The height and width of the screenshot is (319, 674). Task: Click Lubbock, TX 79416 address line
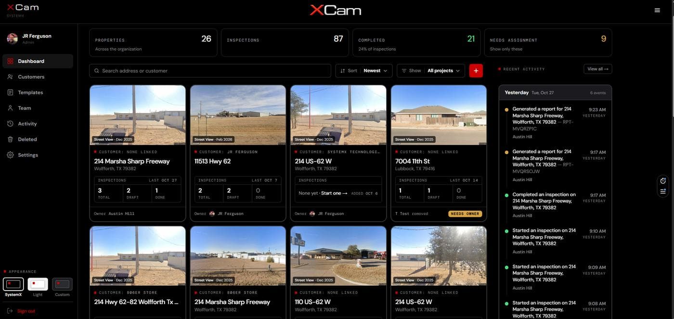point(415,169)
